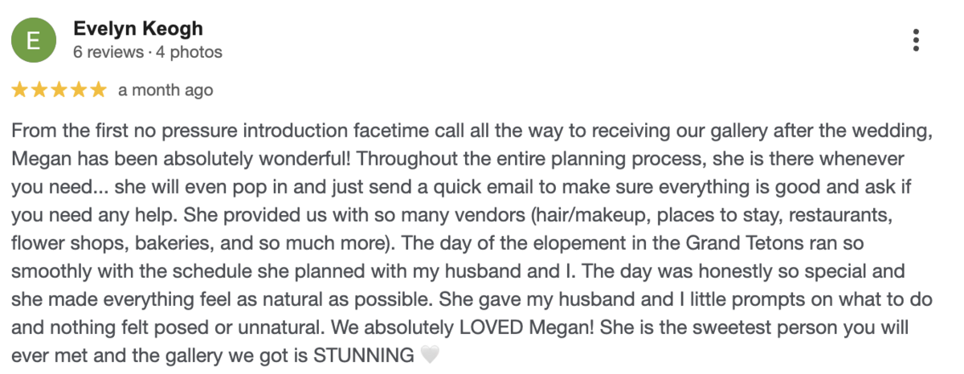Click the fourth gold rating star

(x=78, y=90)
